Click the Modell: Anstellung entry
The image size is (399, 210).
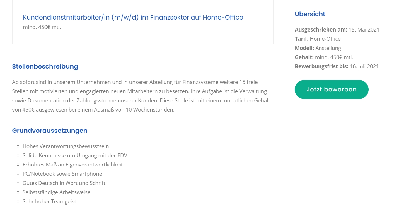318,48
